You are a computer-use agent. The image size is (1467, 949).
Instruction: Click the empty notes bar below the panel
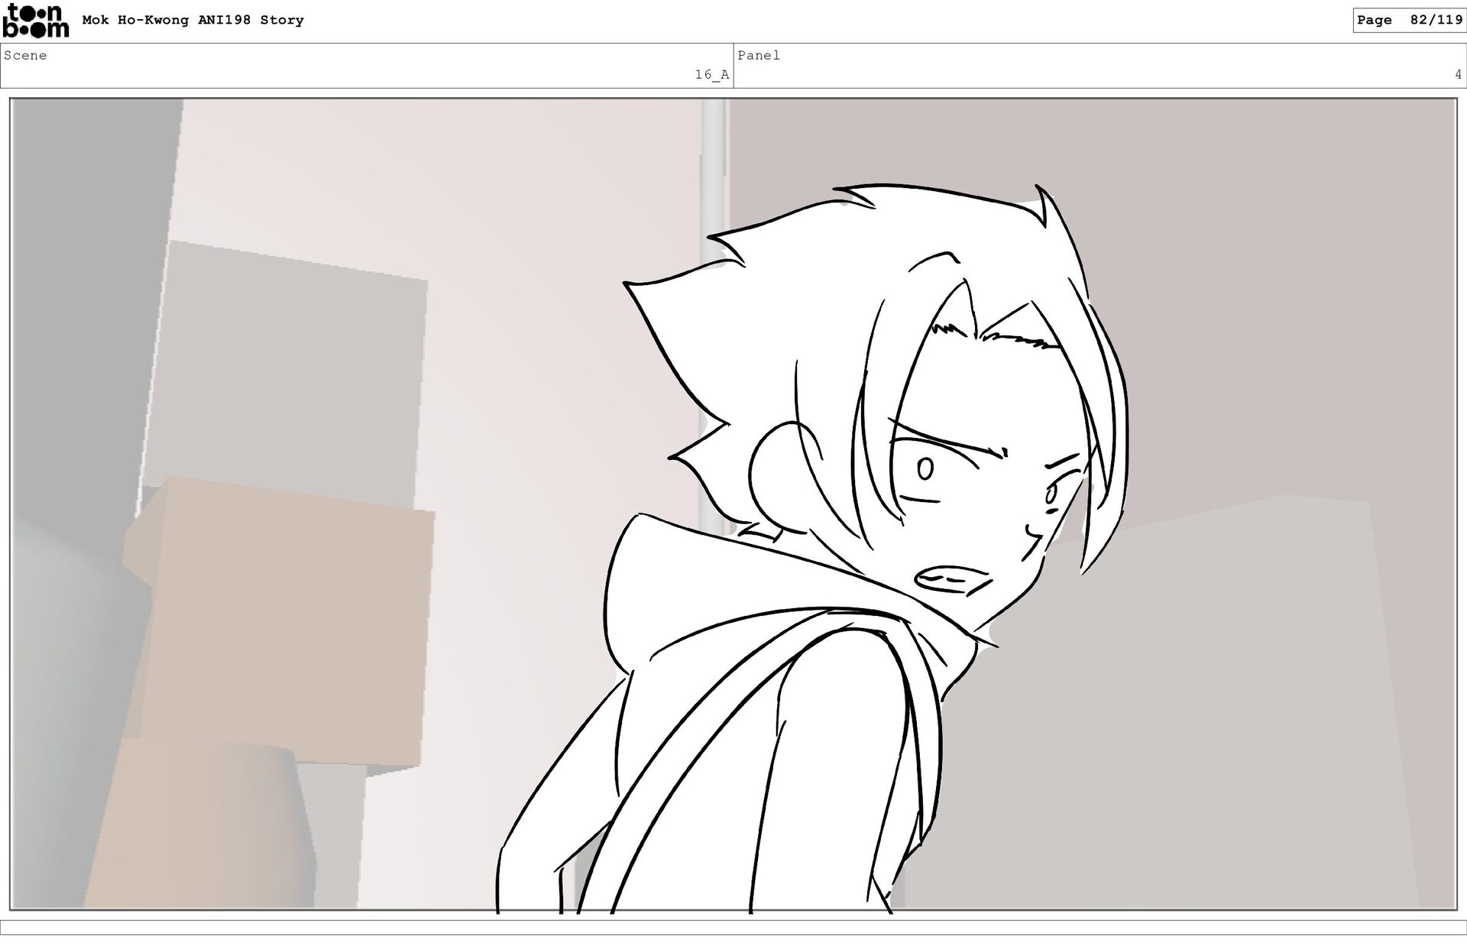pos(733,928)
